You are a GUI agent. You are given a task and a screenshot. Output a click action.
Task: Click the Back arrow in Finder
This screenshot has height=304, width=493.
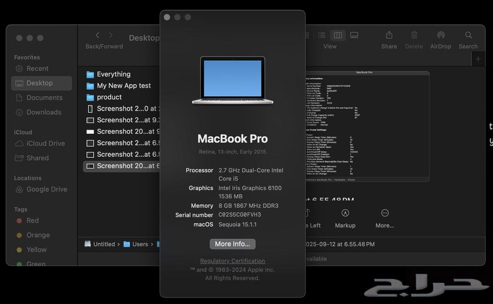pos(98,36)
